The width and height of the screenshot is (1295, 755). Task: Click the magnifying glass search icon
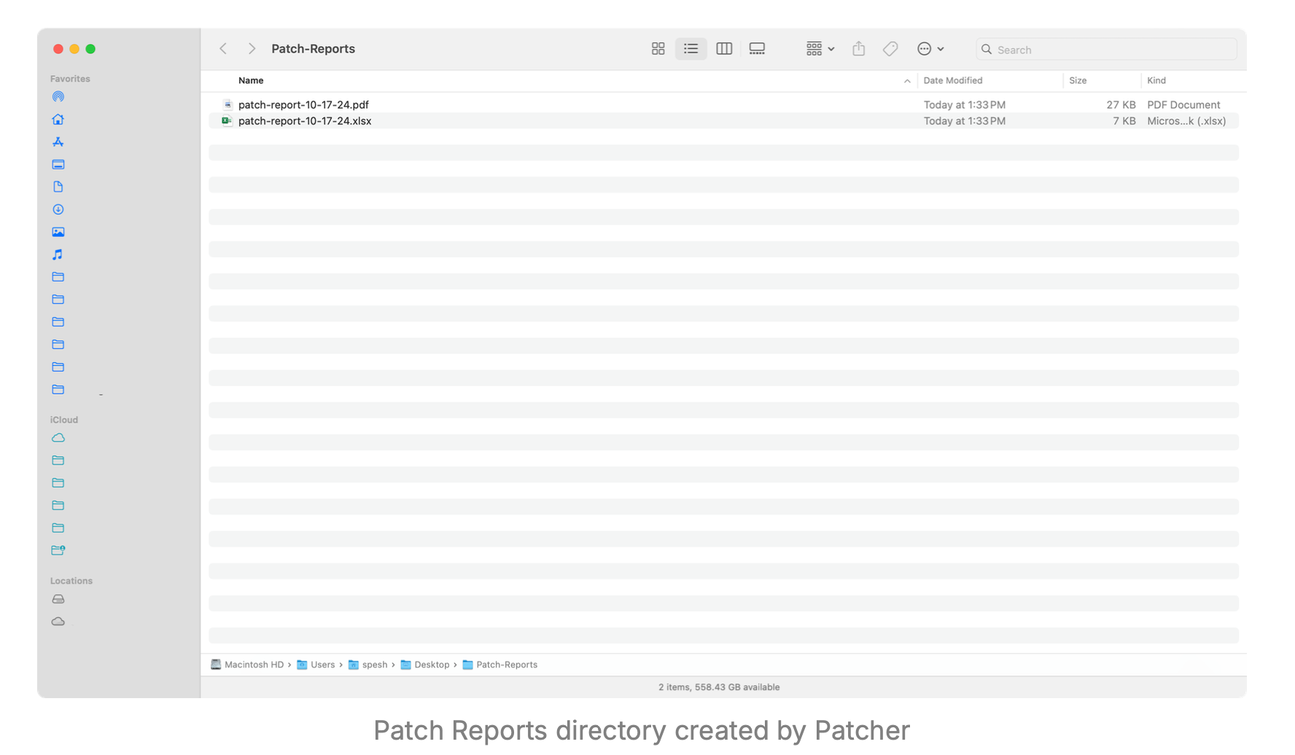pyautogui.click(x=987, y=50)
